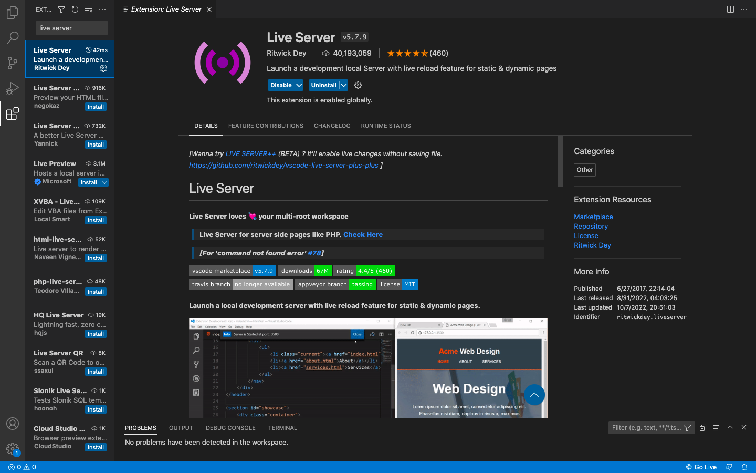Viewport: 756px width, 473px height.
Task: Open the Marketplace resource link
Action: [593, 217]
